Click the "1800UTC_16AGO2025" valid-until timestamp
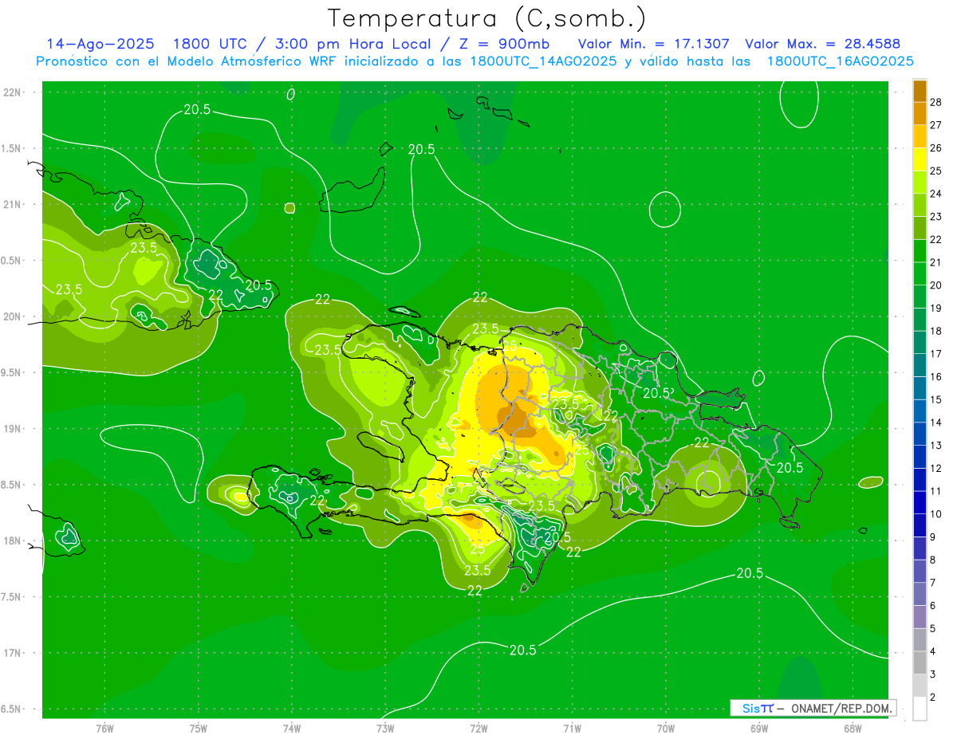The image size is (957, 739). 841,61
